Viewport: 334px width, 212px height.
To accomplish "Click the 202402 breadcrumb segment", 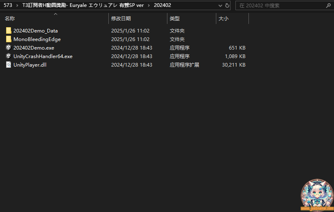I will point(163,5).
